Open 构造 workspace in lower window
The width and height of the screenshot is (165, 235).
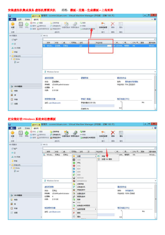point(14,200)
